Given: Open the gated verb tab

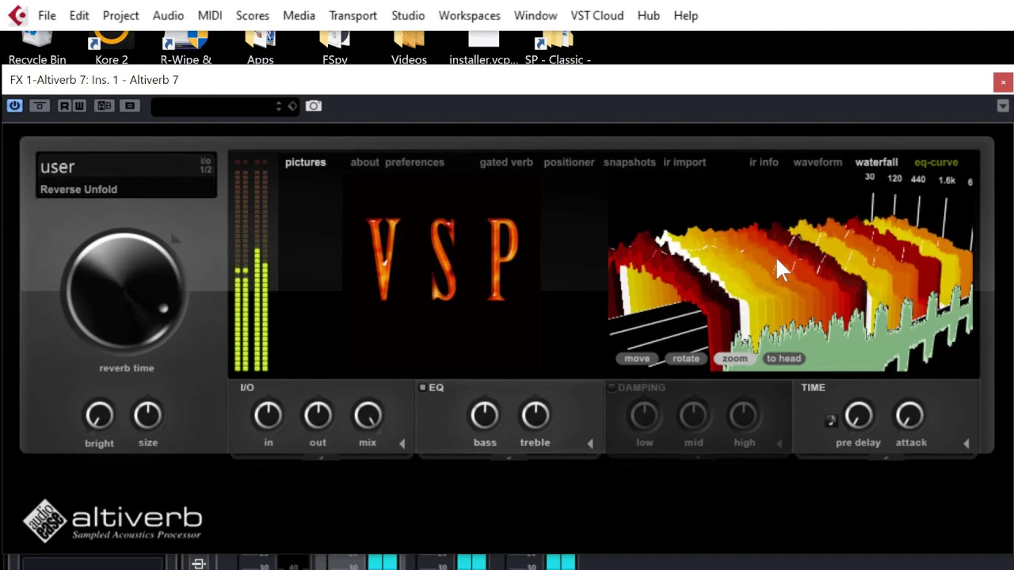Looking at the screenshot, I should coord(506,162).
